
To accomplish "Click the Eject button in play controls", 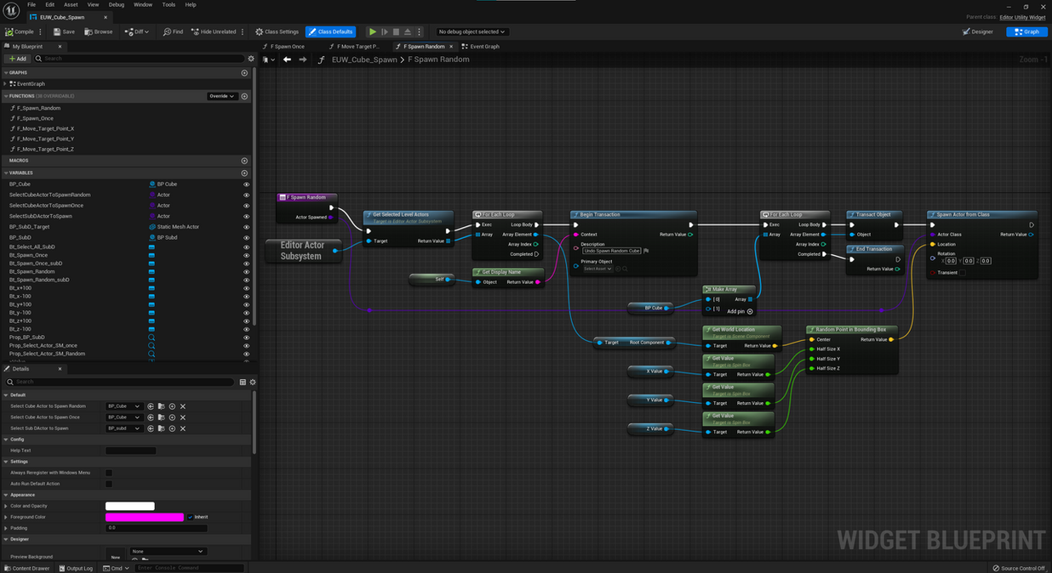I will 408,31.
